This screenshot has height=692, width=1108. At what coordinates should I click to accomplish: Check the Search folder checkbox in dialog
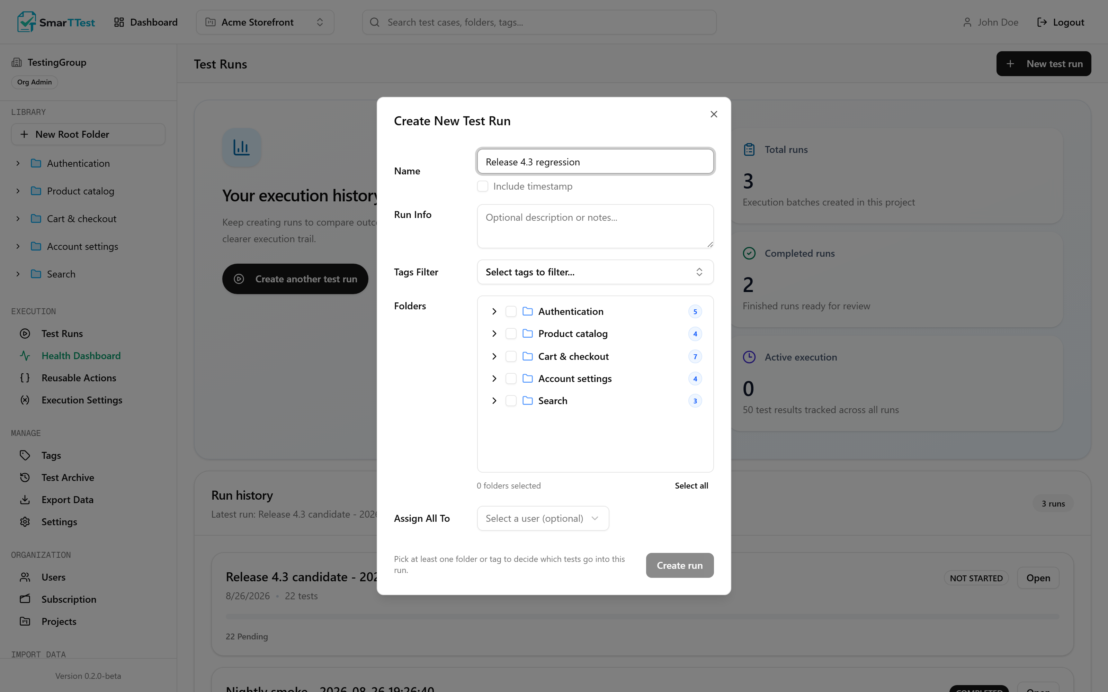click(x=511, y=400)
